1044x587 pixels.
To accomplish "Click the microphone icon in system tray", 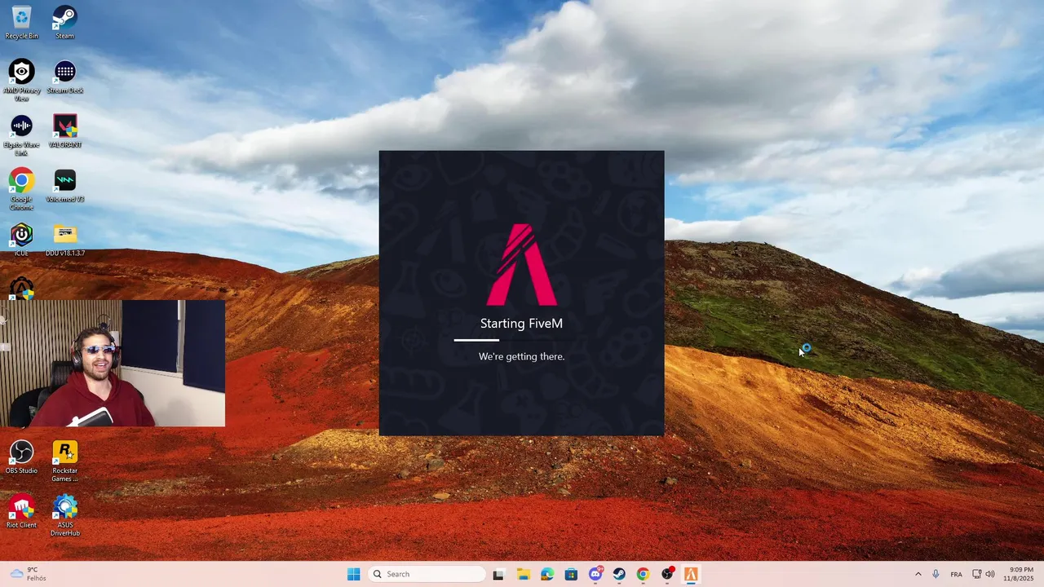I will pos(936,574).
